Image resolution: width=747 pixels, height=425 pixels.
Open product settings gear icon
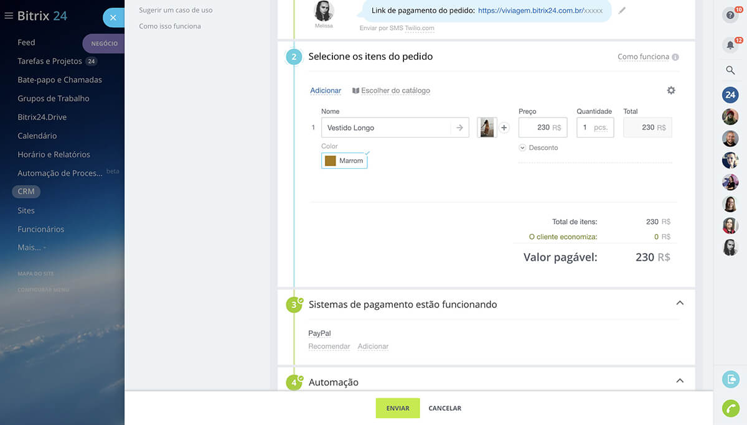coord(670,90)
